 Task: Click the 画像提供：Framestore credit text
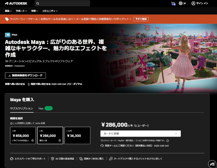15,66
